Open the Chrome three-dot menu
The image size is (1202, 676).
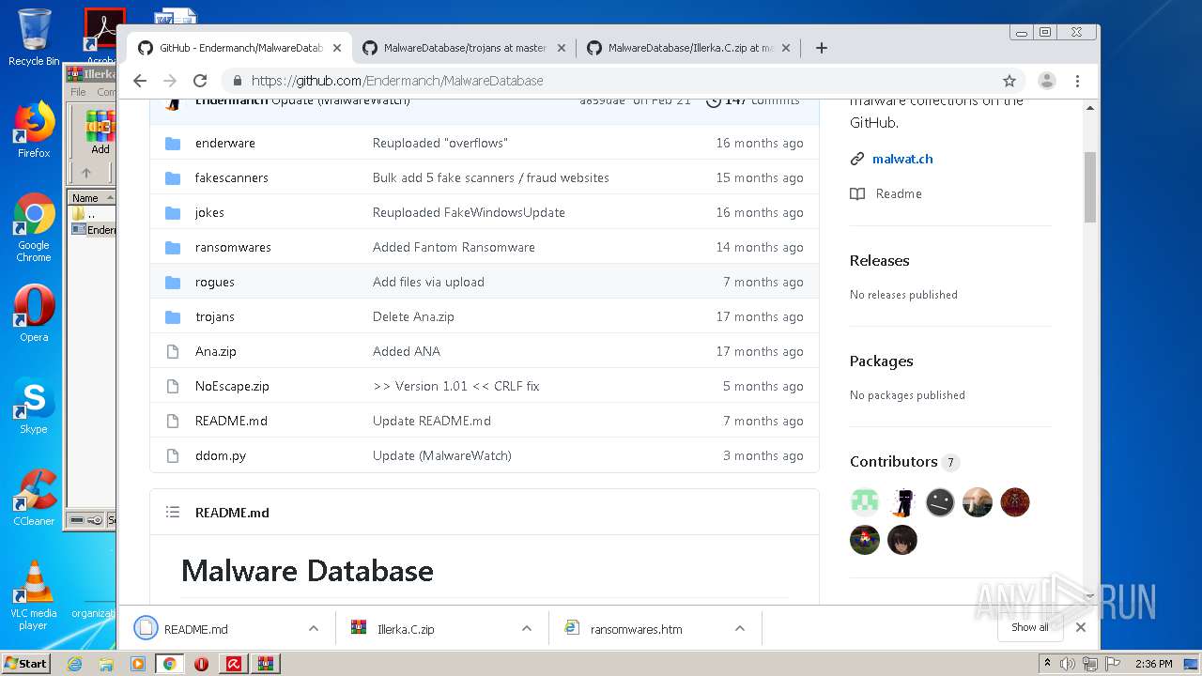tap(1077, 81)
